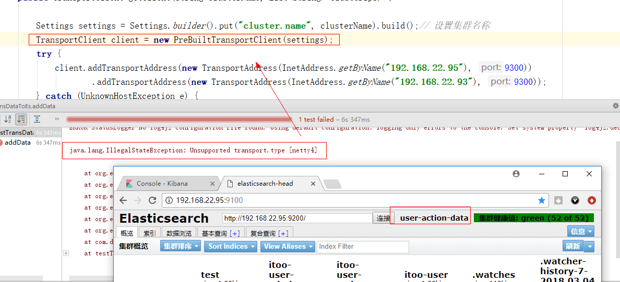
Task: Add a compound query tab with [+]
Action: click(283, 234)
